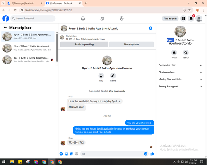Mute the conversation with bell icon
207x165 pixels.
(174, 52)
